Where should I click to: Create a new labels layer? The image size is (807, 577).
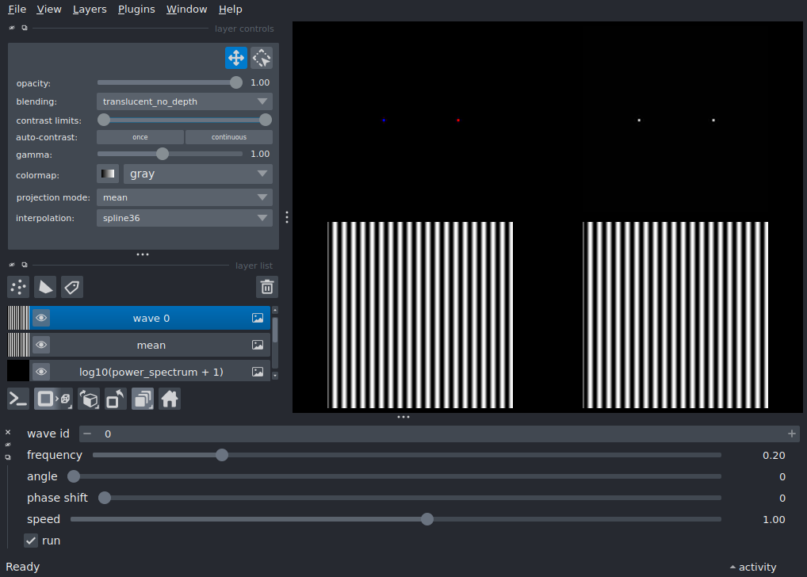[72, 287]
